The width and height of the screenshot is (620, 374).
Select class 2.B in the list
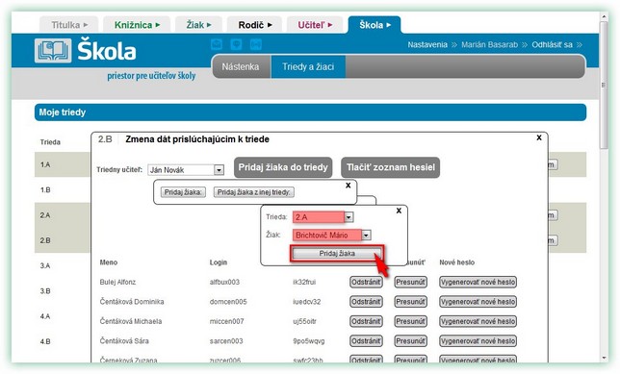(45, 240)
